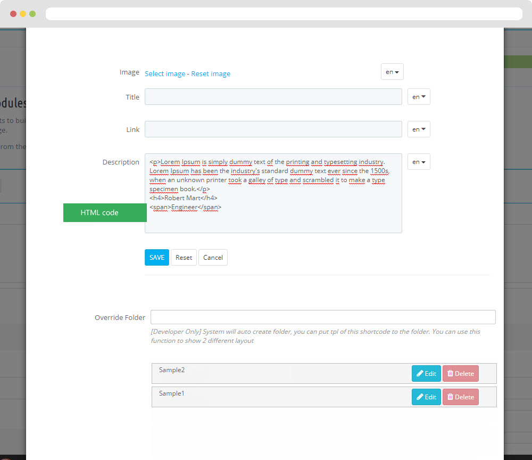Screen dimensions: 532x460
Task: Click the pencil icon on Sample1 Edit
Action: [x=420, y=397]
